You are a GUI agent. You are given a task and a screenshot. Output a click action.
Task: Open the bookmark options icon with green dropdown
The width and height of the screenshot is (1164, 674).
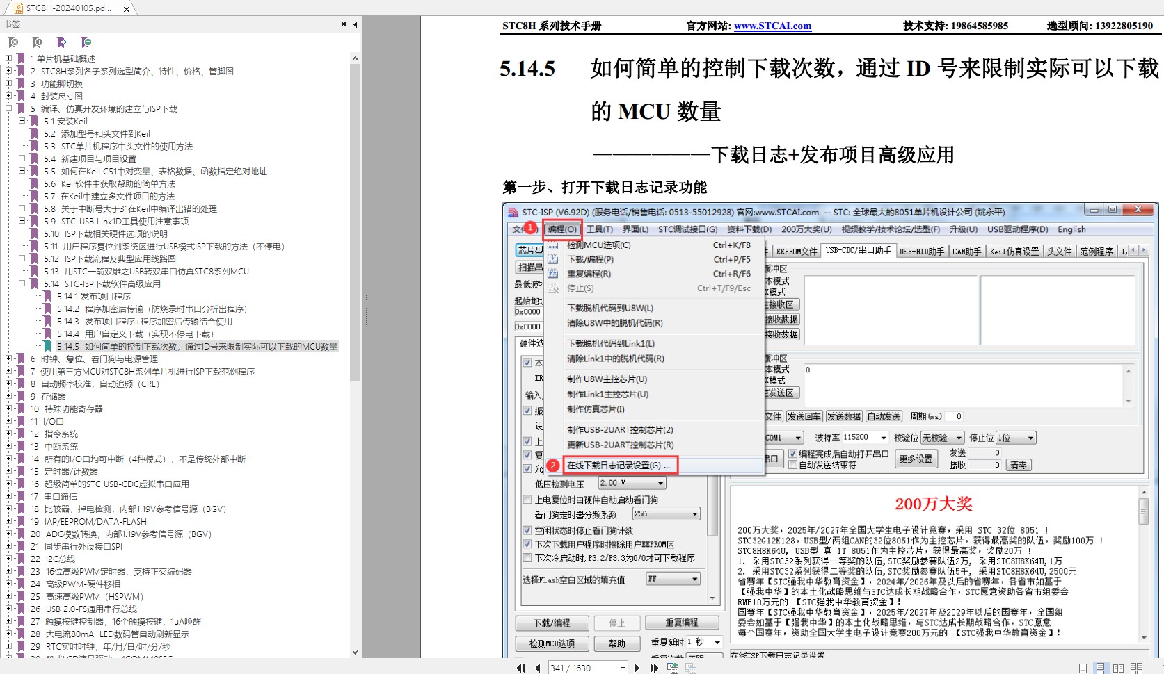pyautogui.click(x=86, y=42)
